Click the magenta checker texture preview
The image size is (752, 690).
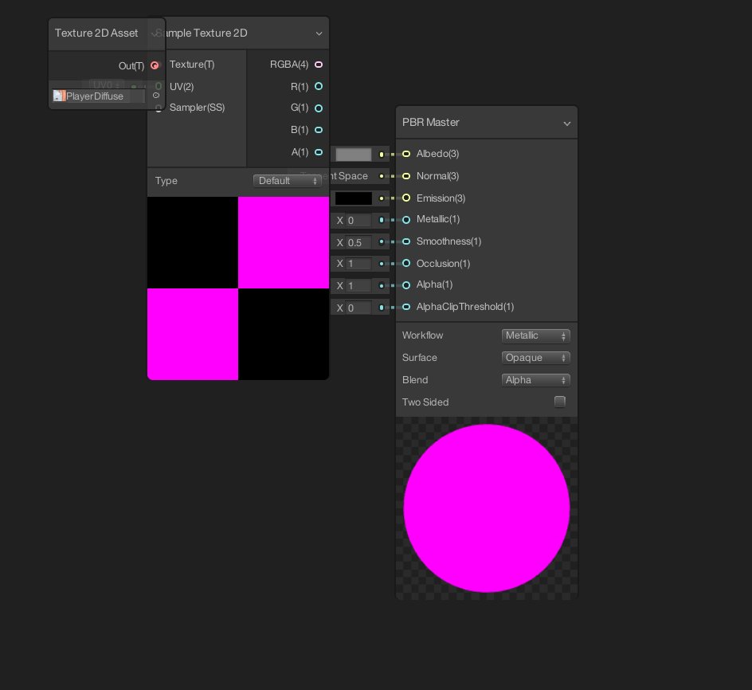(x=238, y=288)
